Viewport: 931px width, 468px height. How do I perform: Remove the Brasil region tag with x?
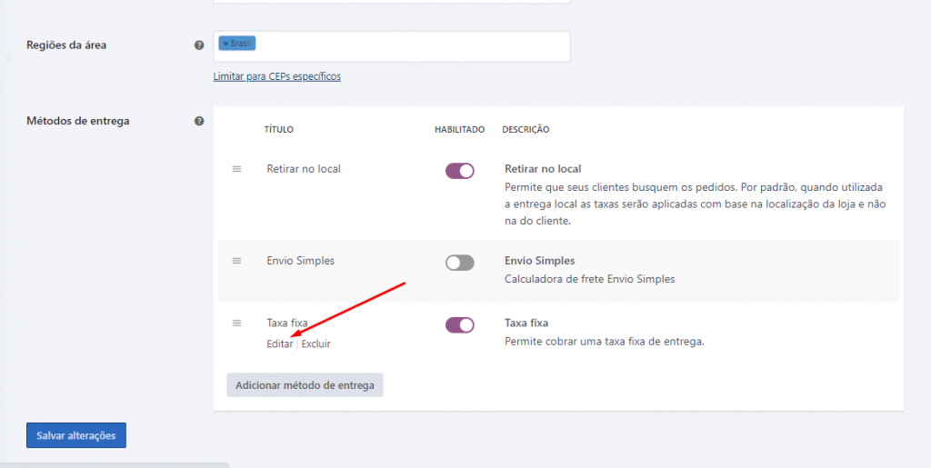coord(225,44)
